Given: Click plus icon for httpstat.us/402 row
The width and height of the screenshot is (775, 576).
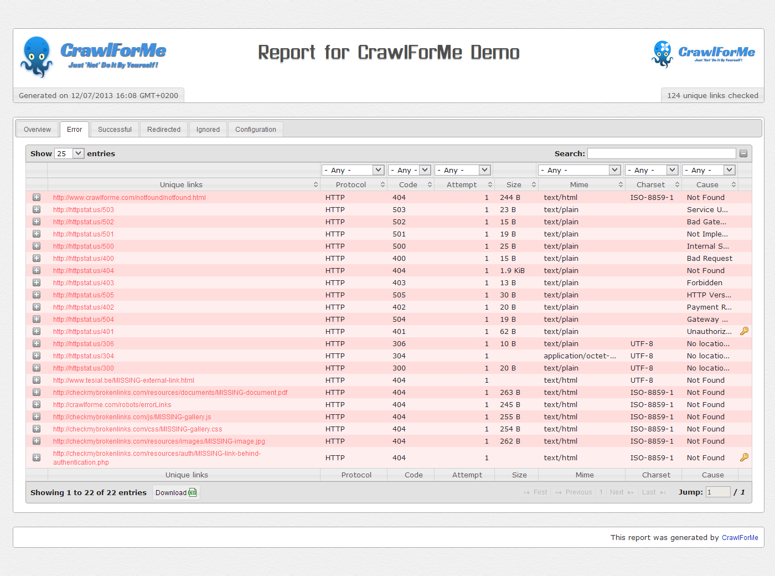Looking at the screenshot, I should click(x=37, y=307).
